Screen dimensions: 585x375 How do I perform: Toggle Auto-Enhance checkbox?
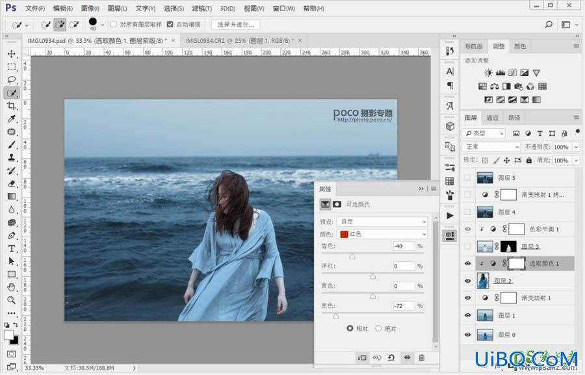[x=170, y=24]
